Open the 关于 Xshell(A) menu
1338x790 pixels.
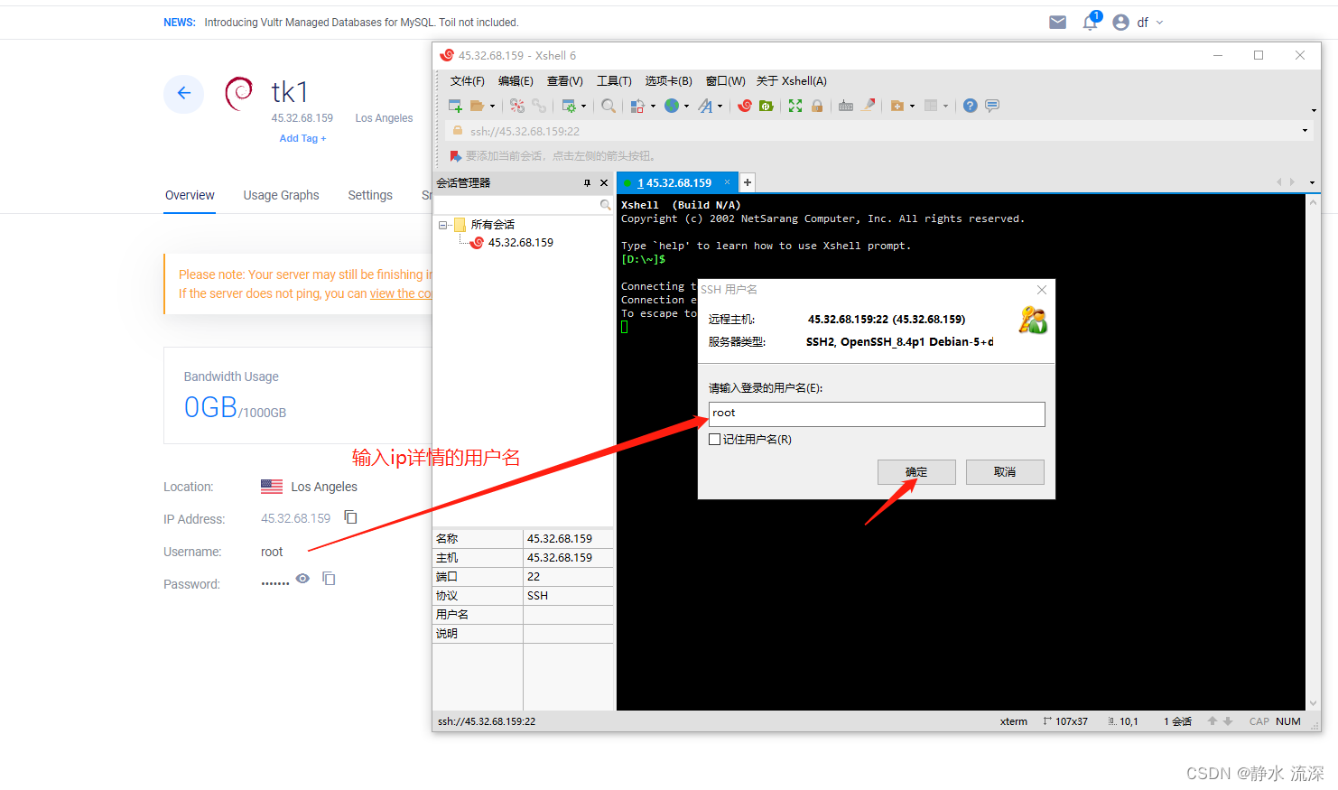[x=792, y=81]
